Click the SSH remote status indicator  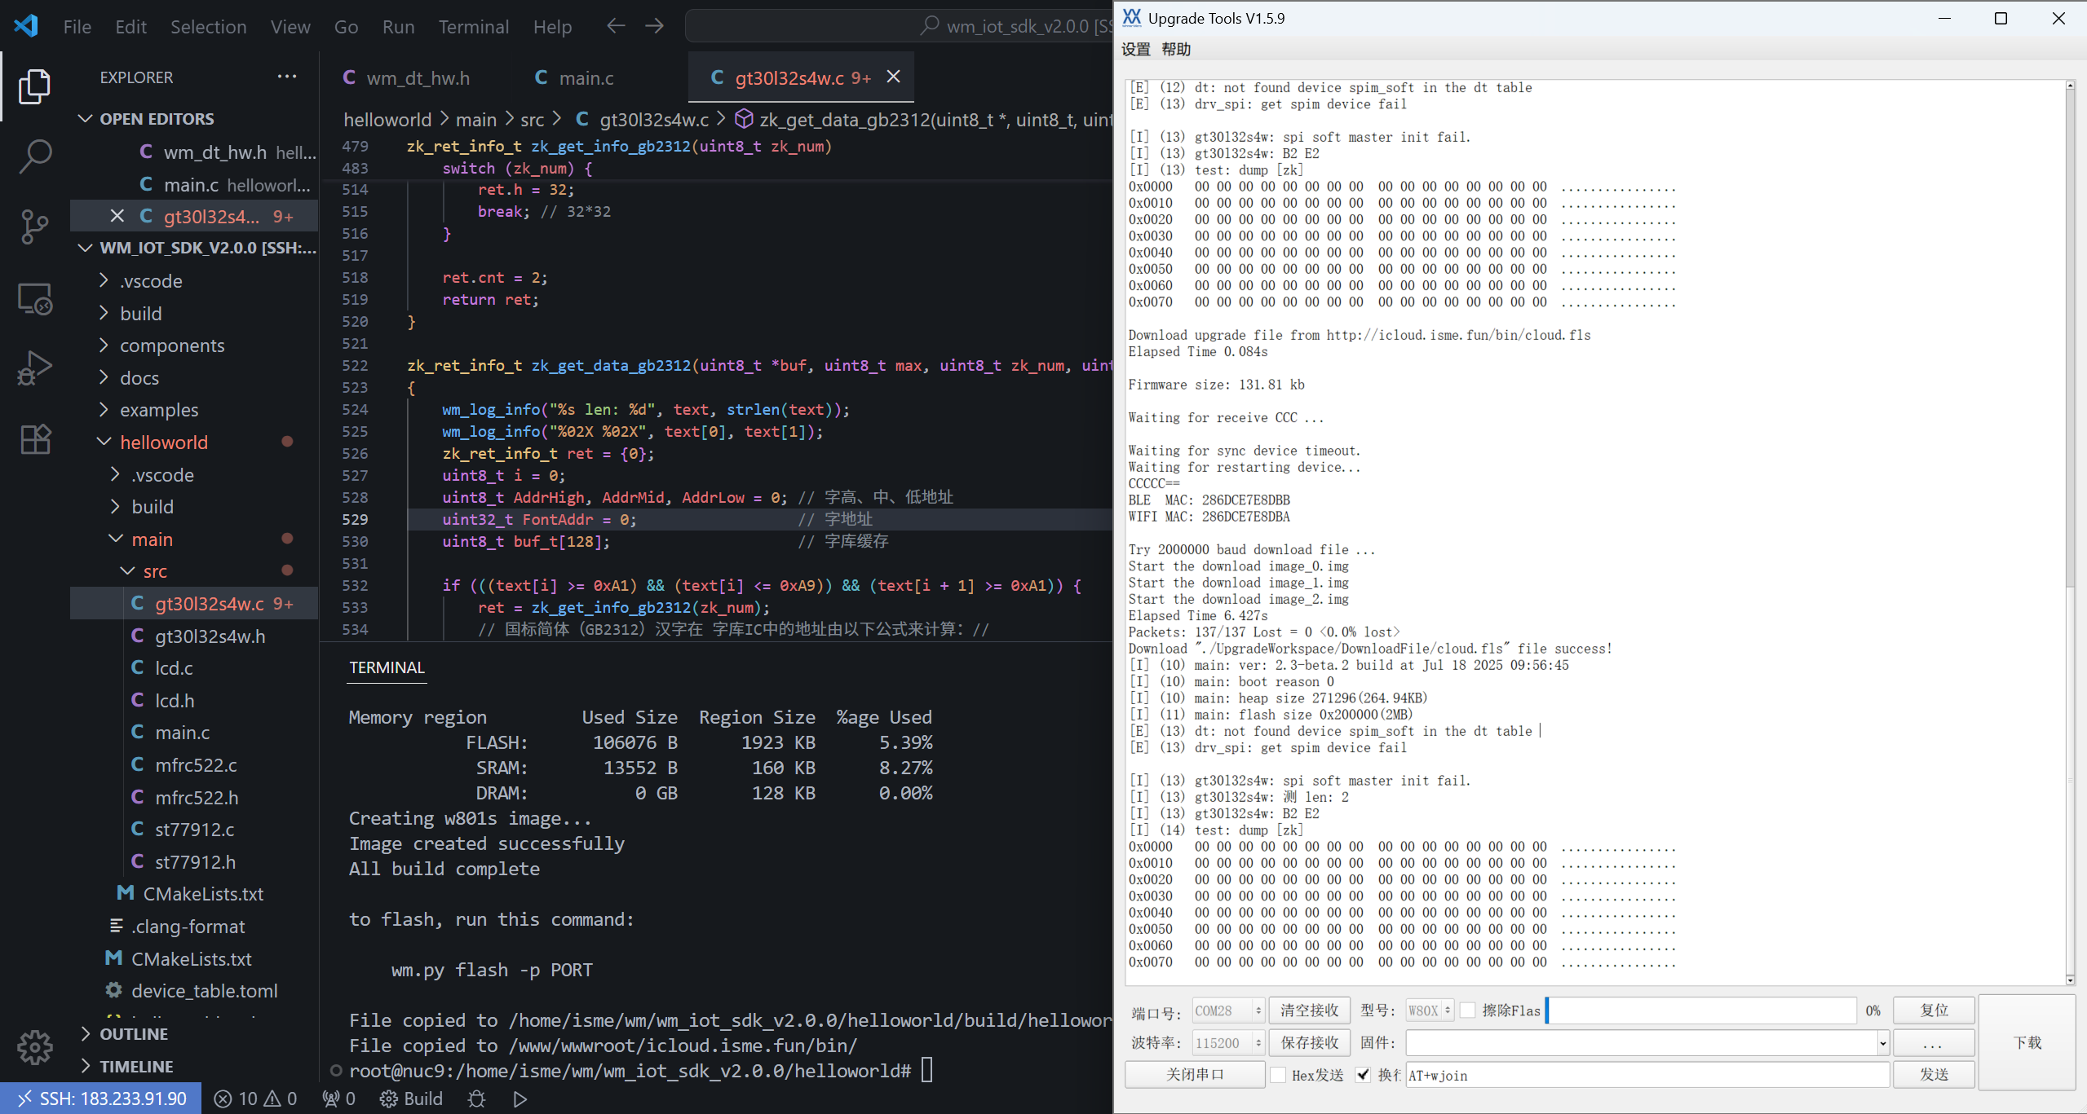tap(101, 1099)
